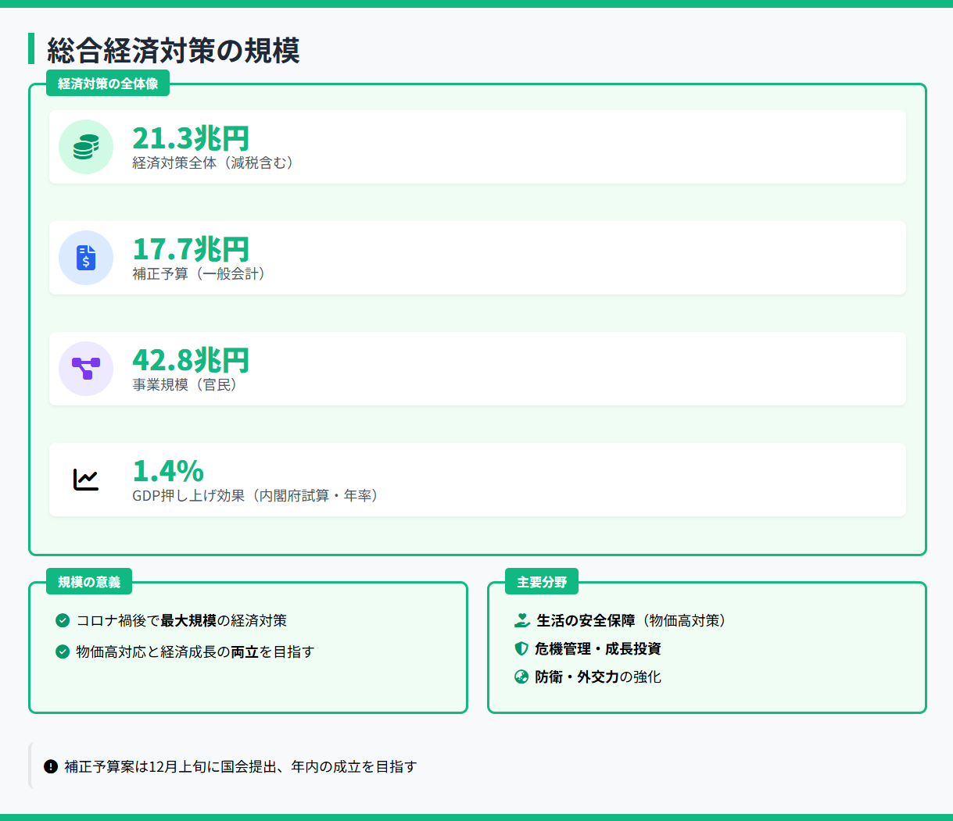Viewport: 953px width, 821px height.
Task: Click the 42.8兆円 project scale figure
Action: (x=190, y=360)
